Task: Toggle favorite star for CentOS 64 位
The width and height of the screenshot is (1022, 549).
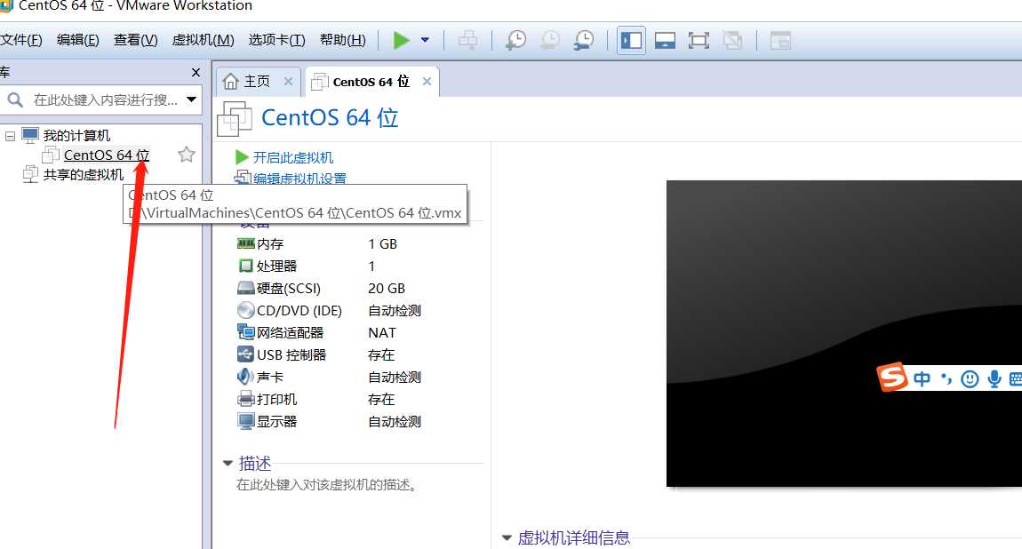Action: pos(187,155)
